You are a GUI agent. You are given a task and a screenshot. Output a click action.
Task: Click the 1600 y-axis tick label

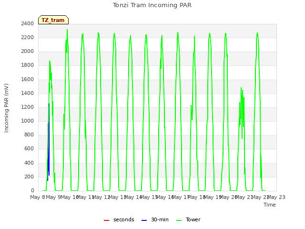(28, 79)
